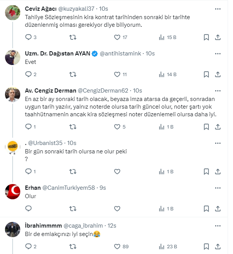233x254 pixels.
Task: Like Av. Cengiz Derman's tweet
Action: (117, 127)
